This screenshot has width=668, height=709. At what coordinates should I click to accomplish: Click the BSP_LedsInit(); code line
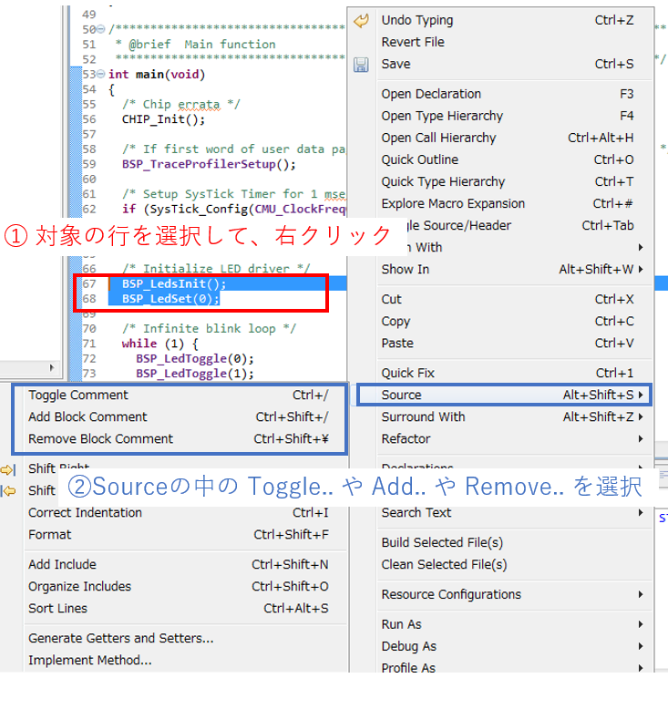(x=174, y=283)
